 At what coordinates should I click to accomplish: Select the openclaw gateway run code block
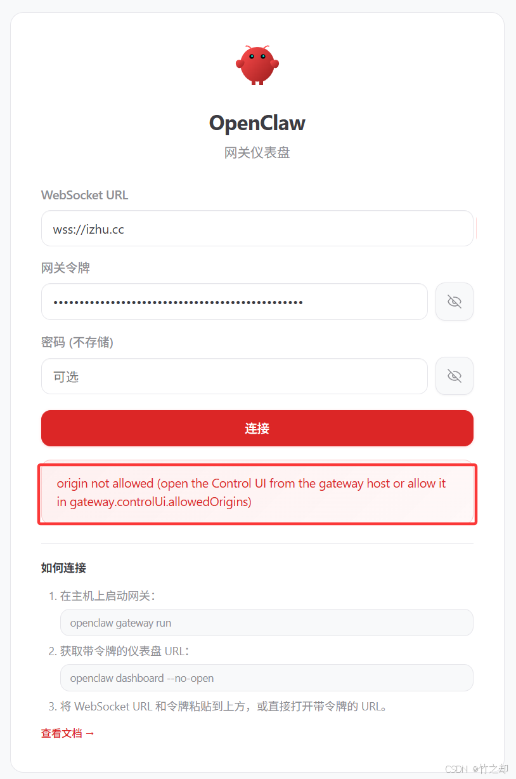tap(267, 623)
